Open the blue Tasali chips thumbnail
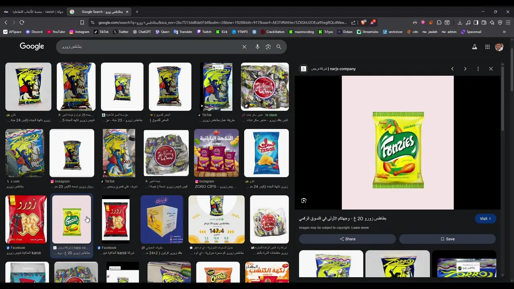This screenshot has height=289, width=514. tap(266, 153)
